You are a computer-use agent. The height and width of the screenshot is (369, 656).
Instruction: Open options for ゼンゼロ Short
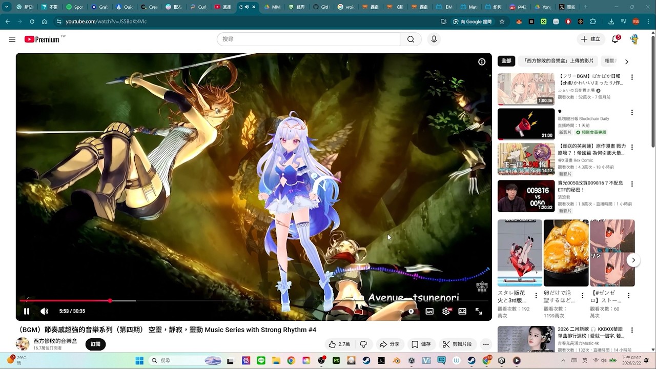coord(628,296)
